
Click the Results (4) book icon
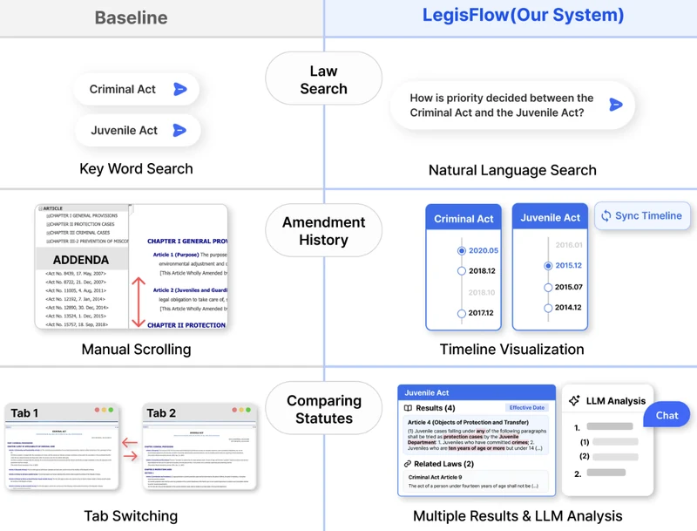[x=408, y=408]
